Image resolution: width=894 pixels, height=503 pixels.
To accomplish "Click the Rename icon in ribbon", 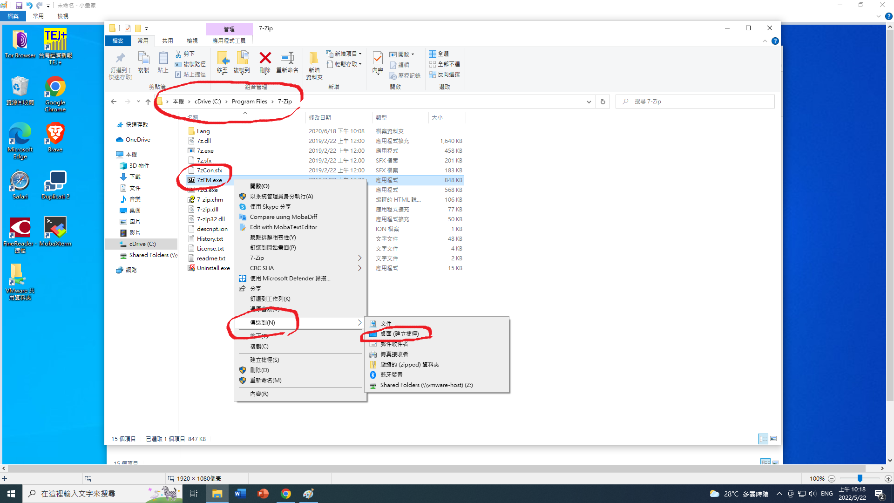I will point(287,58).
